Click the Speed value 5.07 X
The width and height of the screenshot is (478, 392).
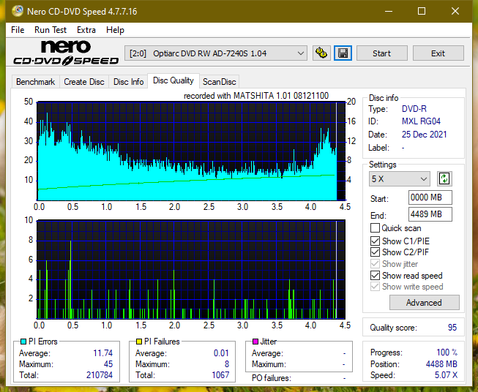pos(446,375)
